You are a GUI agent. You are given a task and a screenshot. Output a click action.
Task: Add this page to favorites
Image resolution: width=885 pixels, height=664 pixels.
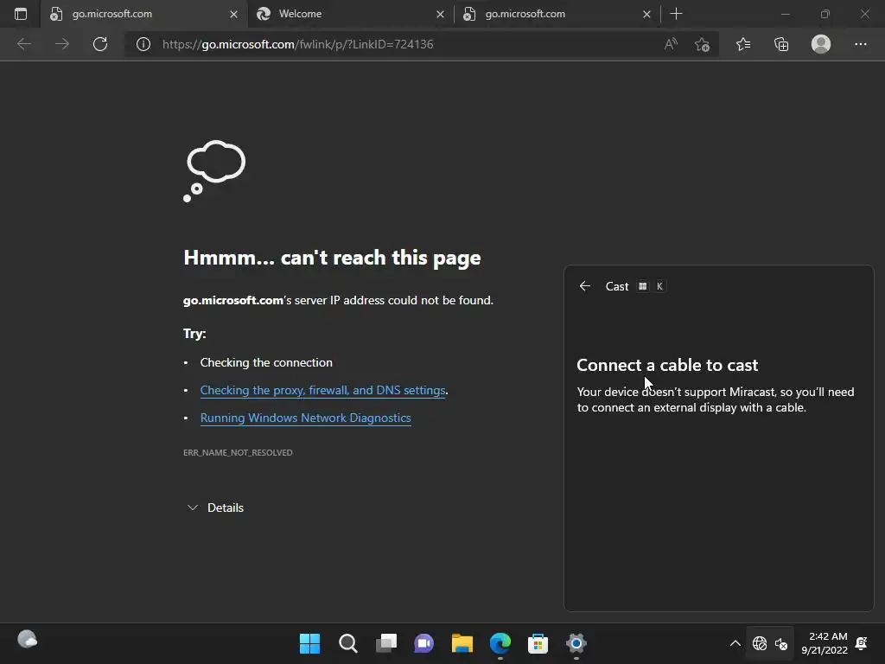tap(702, 44)
